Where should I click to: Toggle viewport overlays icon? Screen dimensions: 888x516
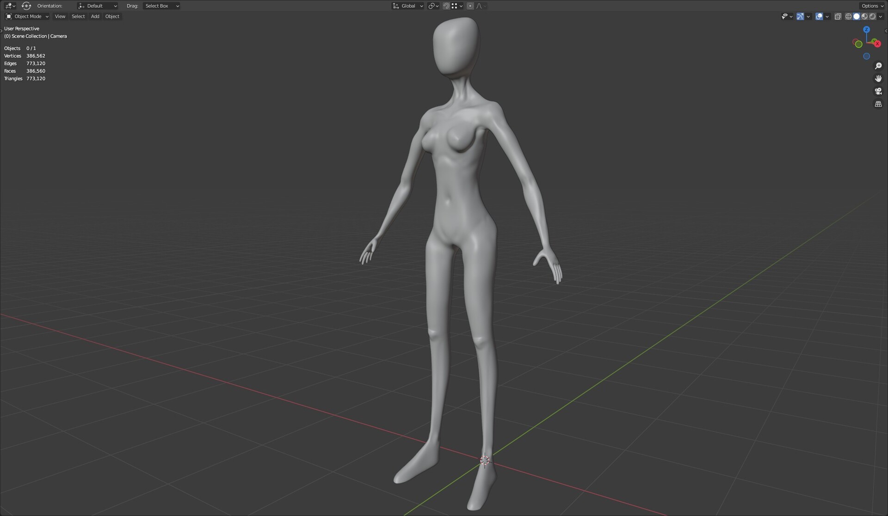[x=819, y=17]
